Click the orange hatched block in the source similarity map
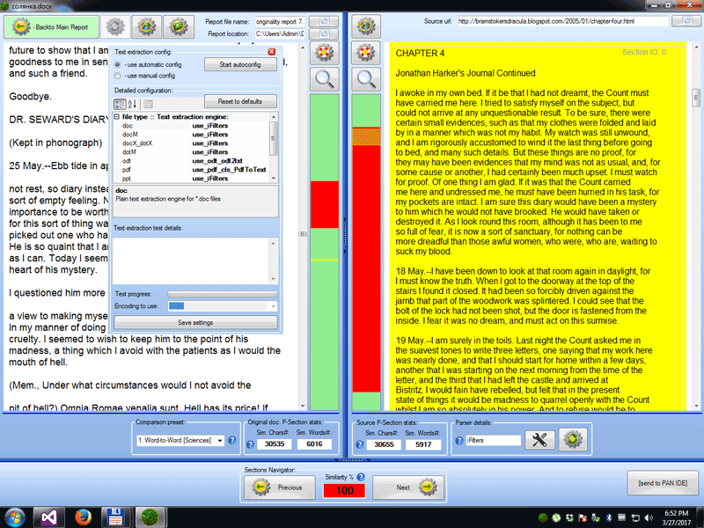This screenshot has height=528, width=704. tap(366, 136)
